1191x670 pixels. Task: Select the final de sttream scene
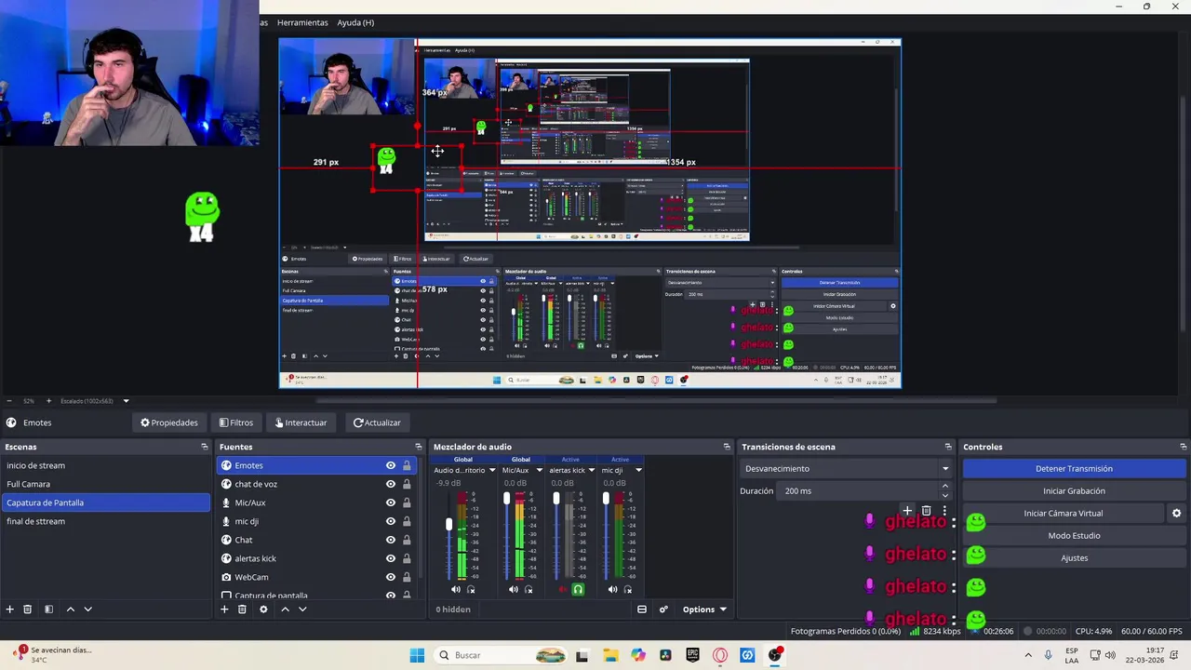(x=105, y=521)
